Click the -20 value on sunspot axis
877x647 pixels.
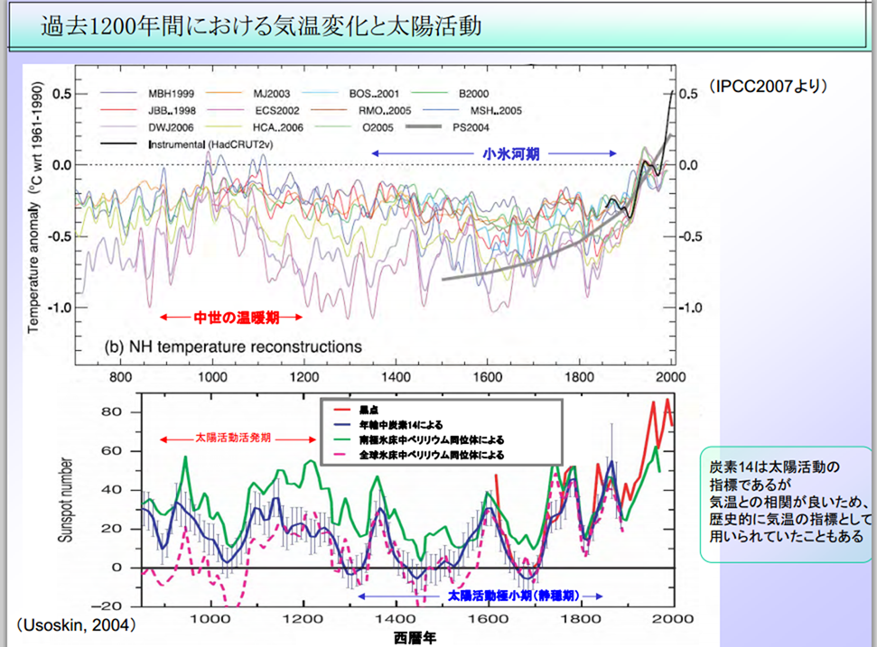pos(106,606)
